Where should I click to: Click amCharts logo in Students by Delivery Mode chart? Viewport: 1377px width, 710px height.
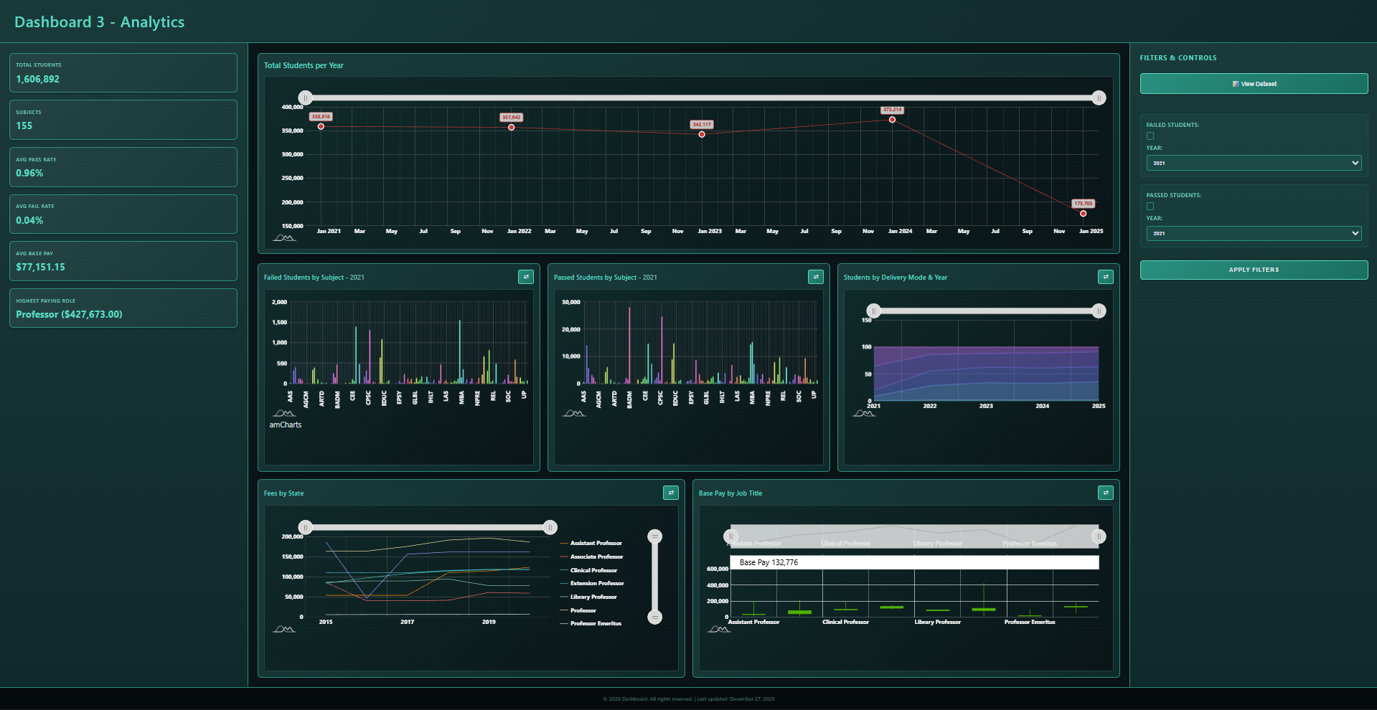pyautogui.click(x=864, y=413)
